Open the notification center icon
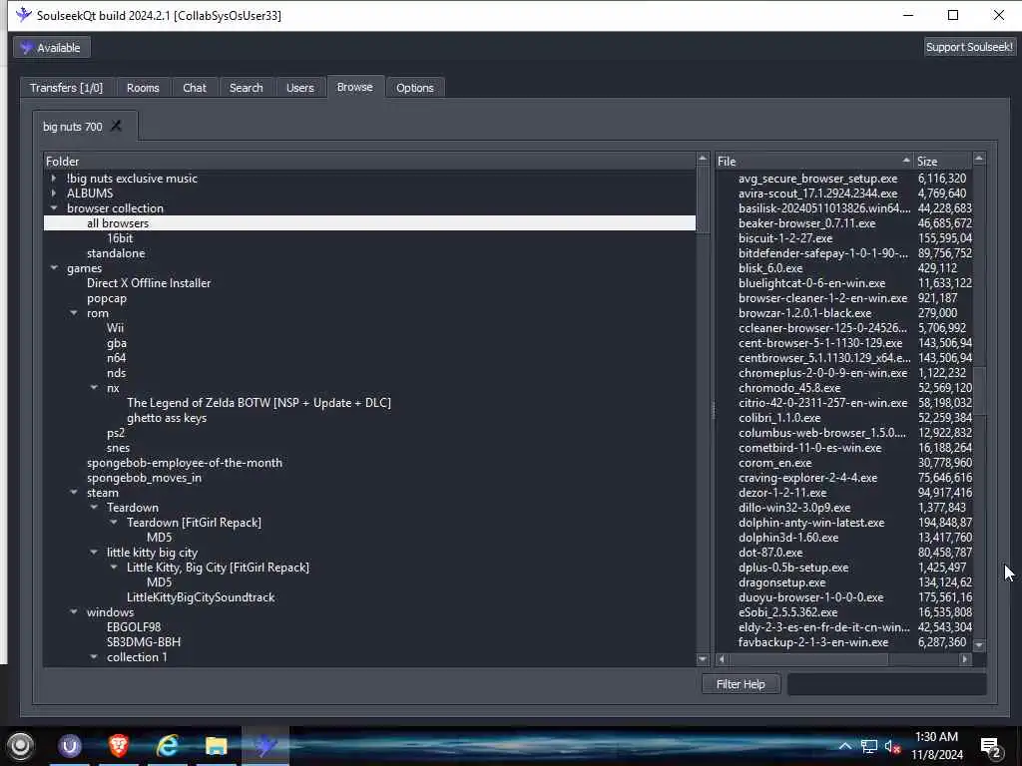Screen dimensions: 1022x766 990,747
